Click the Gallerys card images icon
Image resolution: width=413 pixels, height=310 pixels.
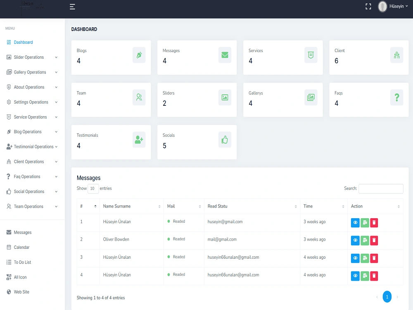point(311,98)
